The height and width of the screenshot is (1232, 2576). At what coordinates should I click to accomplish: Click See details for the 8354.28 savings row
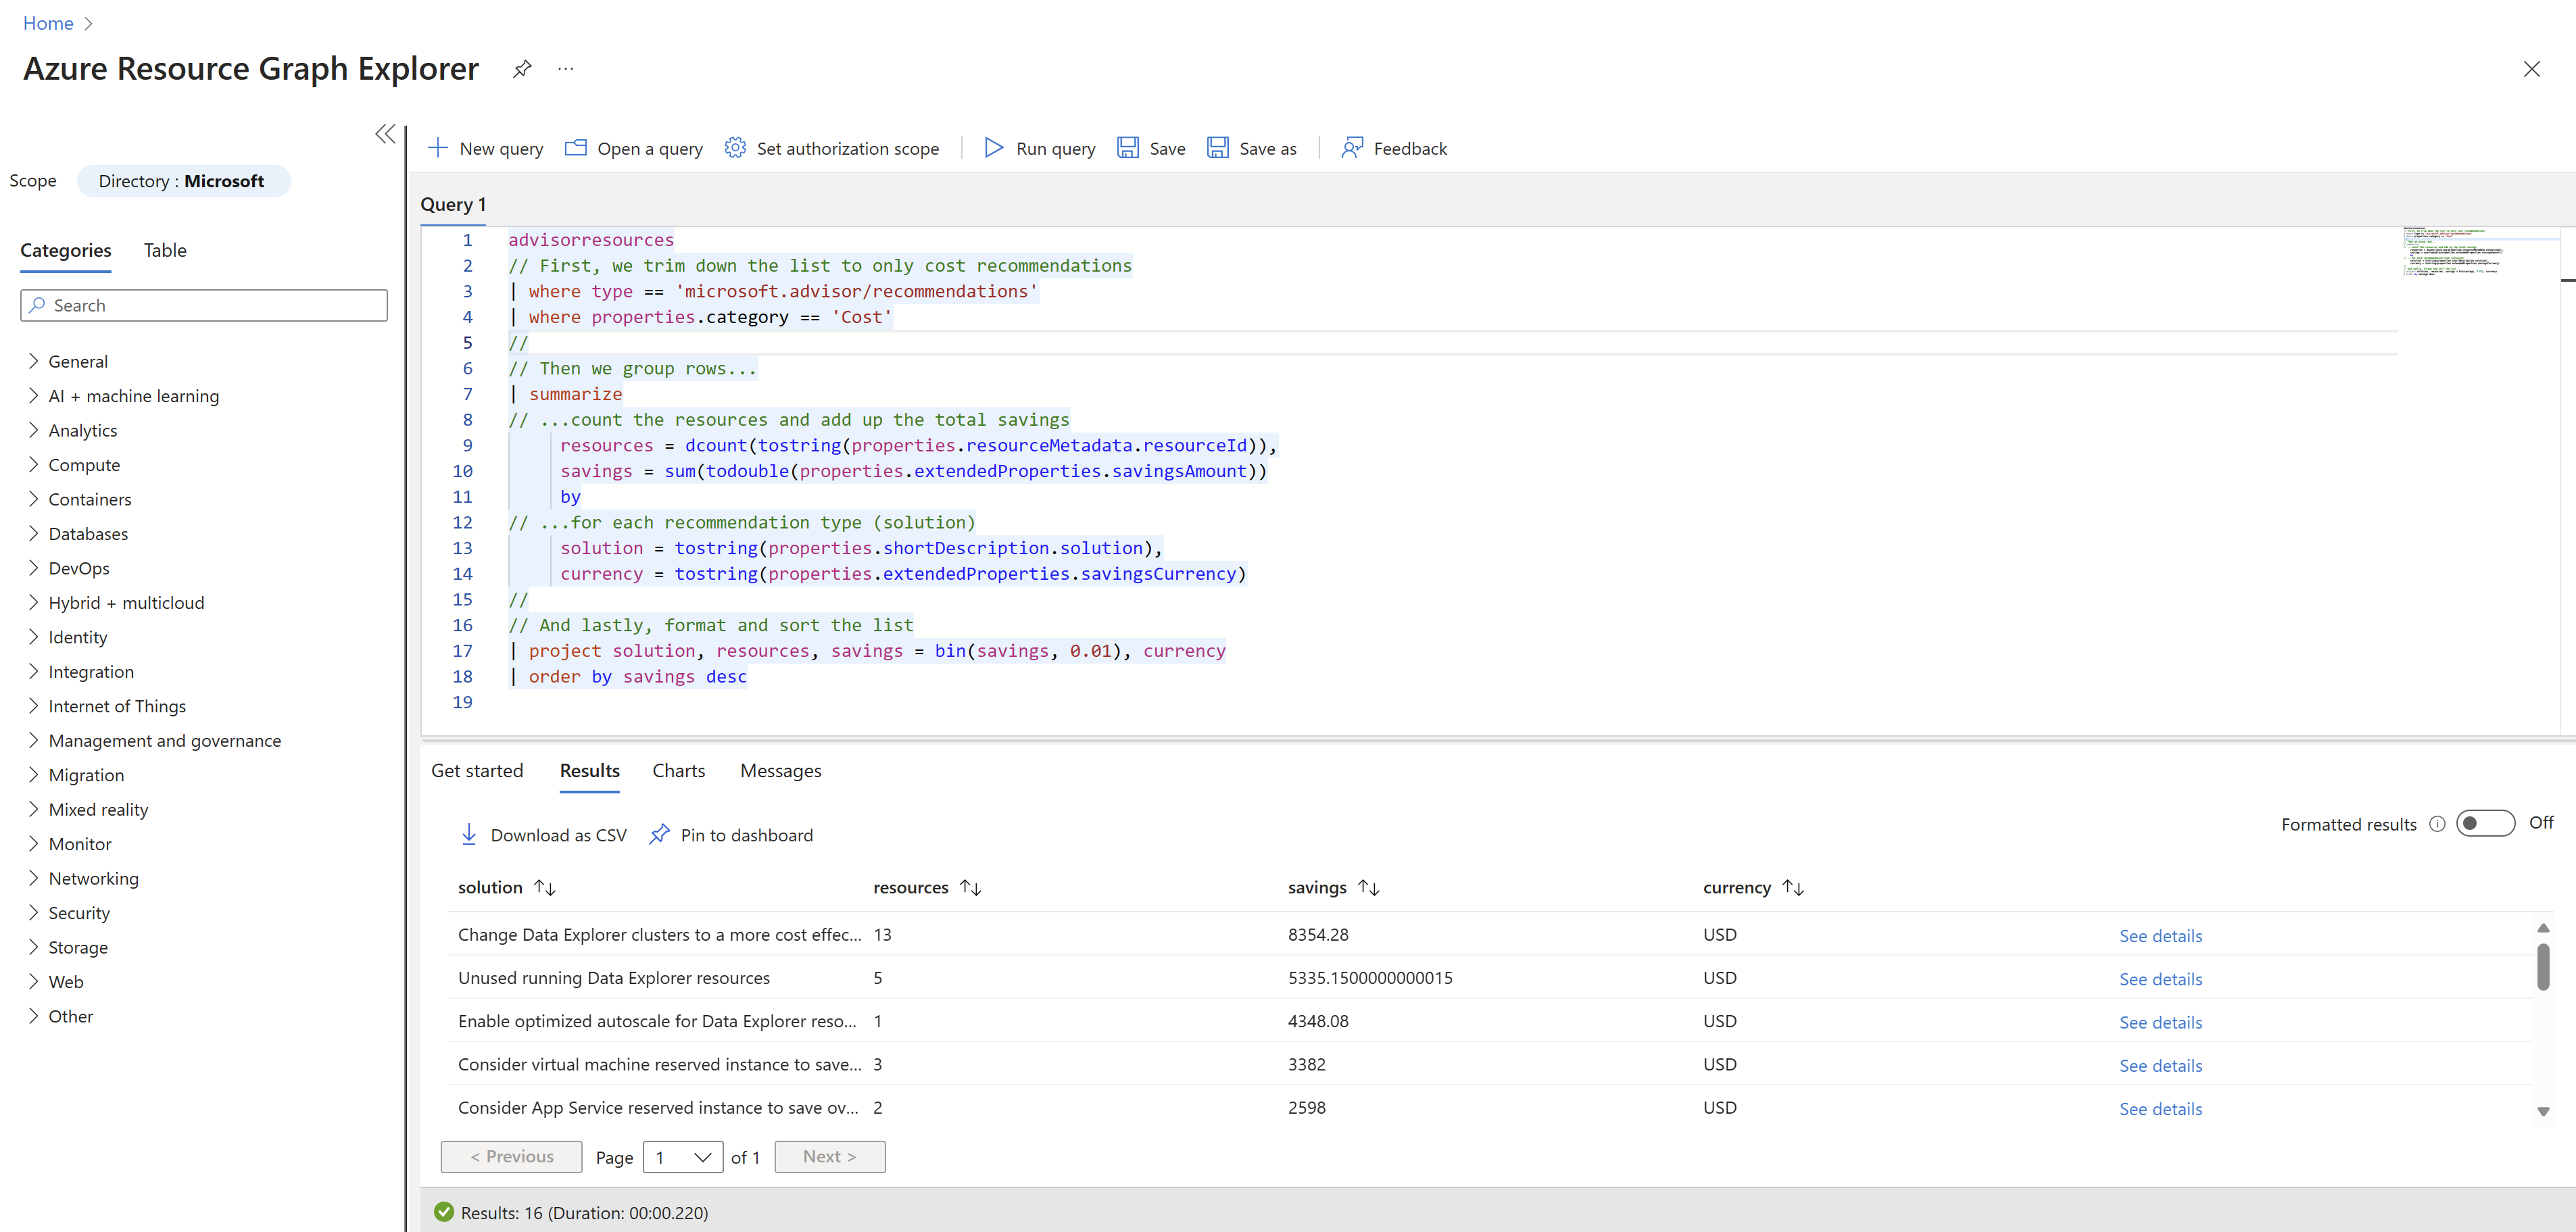click(2160, 936)
